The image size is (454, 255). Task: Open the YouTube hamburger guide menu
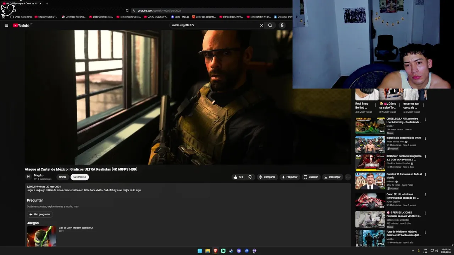tap(6, 25)
